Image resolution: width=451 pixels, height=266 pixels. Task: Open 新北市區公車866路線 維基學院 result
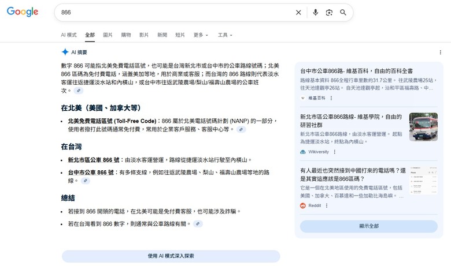(351, 121)
